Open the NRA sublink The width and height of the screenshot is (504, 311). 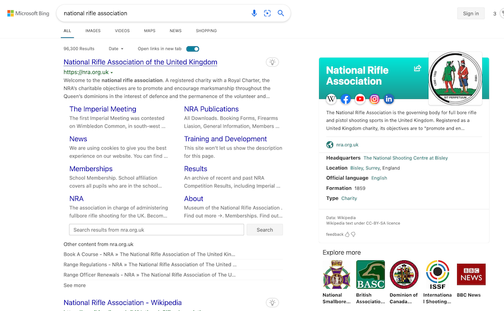point(77,198)
